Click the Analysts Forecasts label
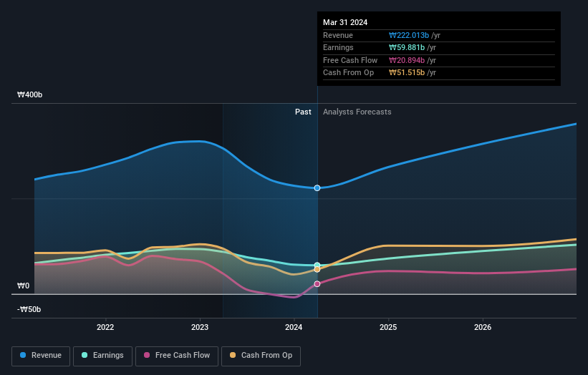This screenshot has height=375, width=588. click(x=357, y=112)
